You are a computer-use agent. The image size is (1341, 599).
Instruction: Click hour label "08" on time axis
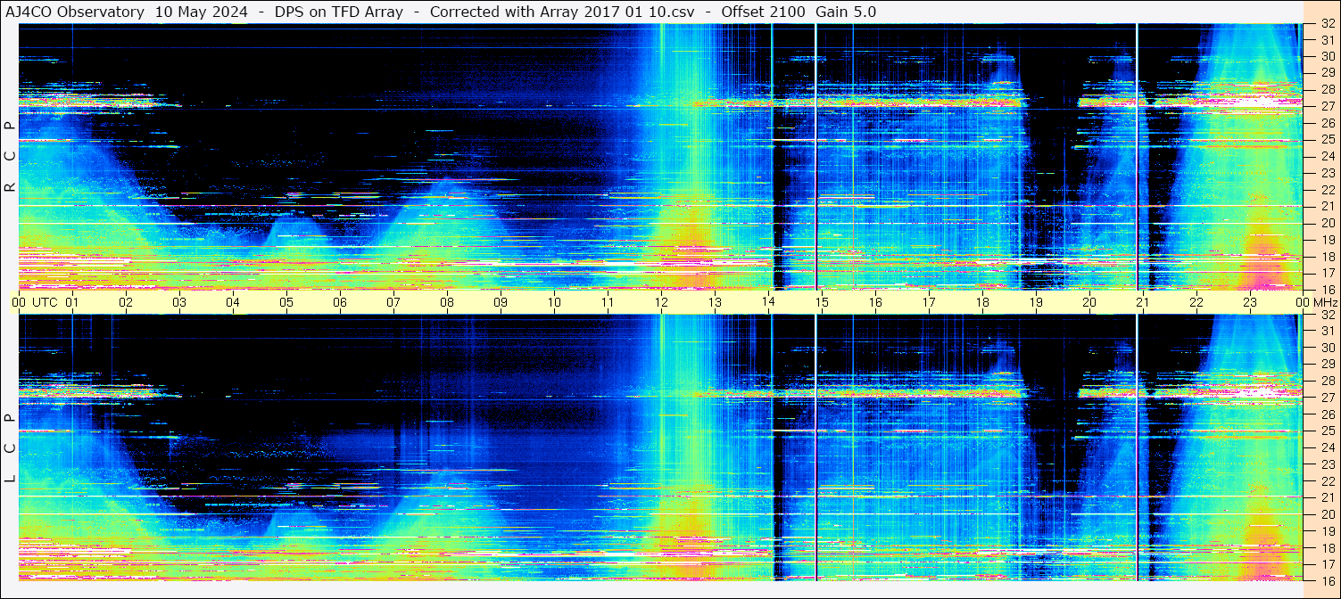[x=447, y=302]
